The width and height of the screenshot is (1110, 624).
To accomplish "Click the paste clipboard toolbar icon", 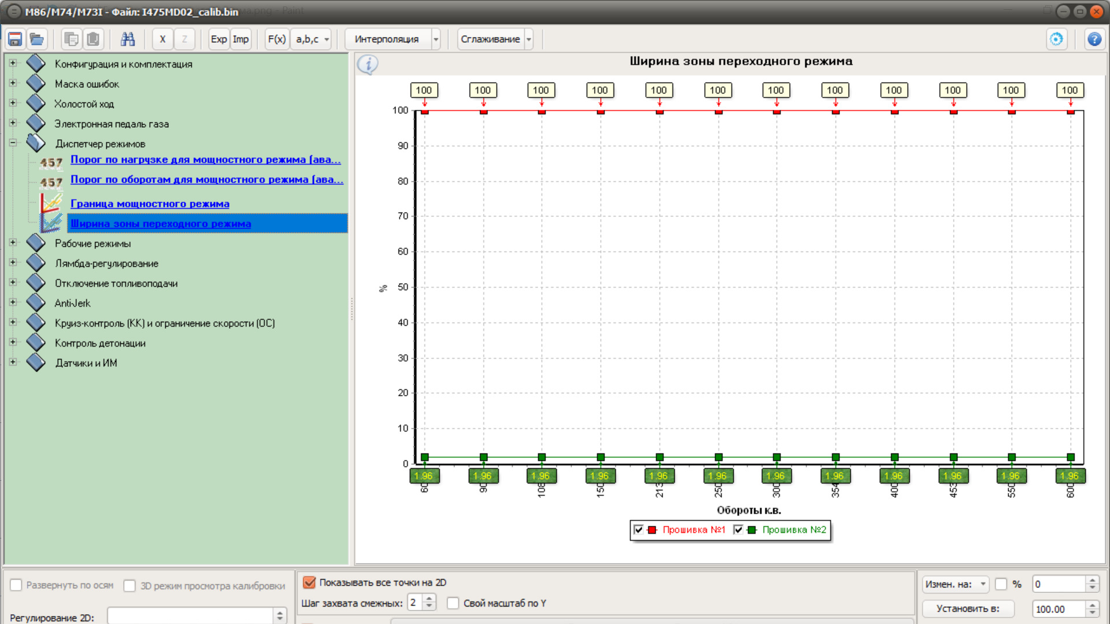I will pyautogui.click(x=93, y=39).
